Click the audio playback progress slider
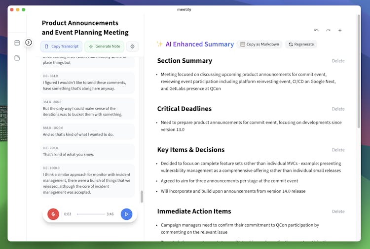Image resolution: width=370 pixels, height=249 pixels. pos(91,214)
